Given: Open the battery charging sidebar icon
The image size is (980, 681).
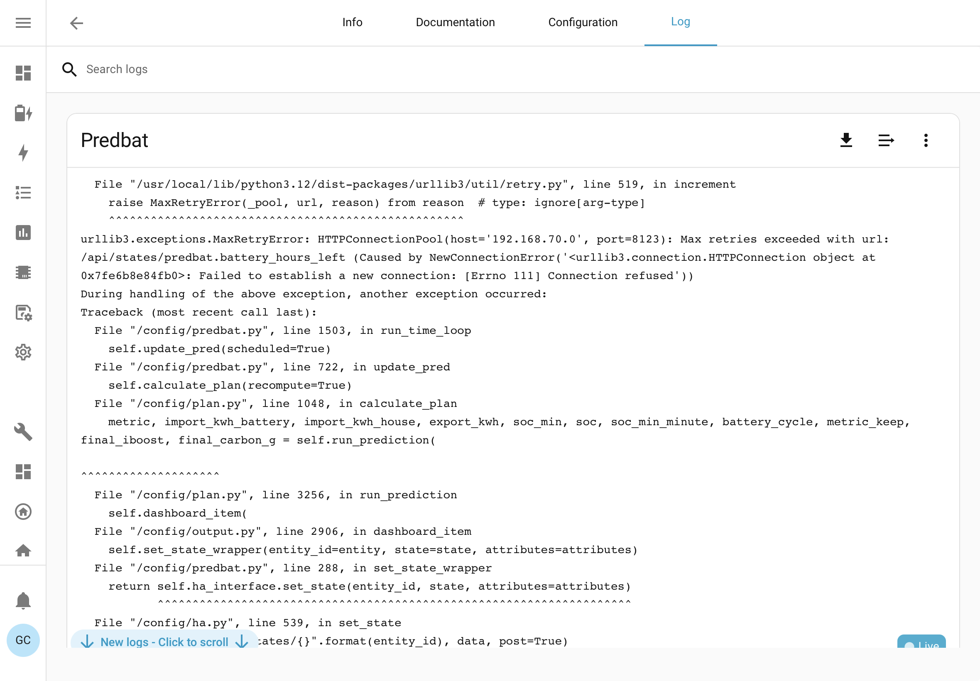Looking at the screenshot, I should pos(23,113).
